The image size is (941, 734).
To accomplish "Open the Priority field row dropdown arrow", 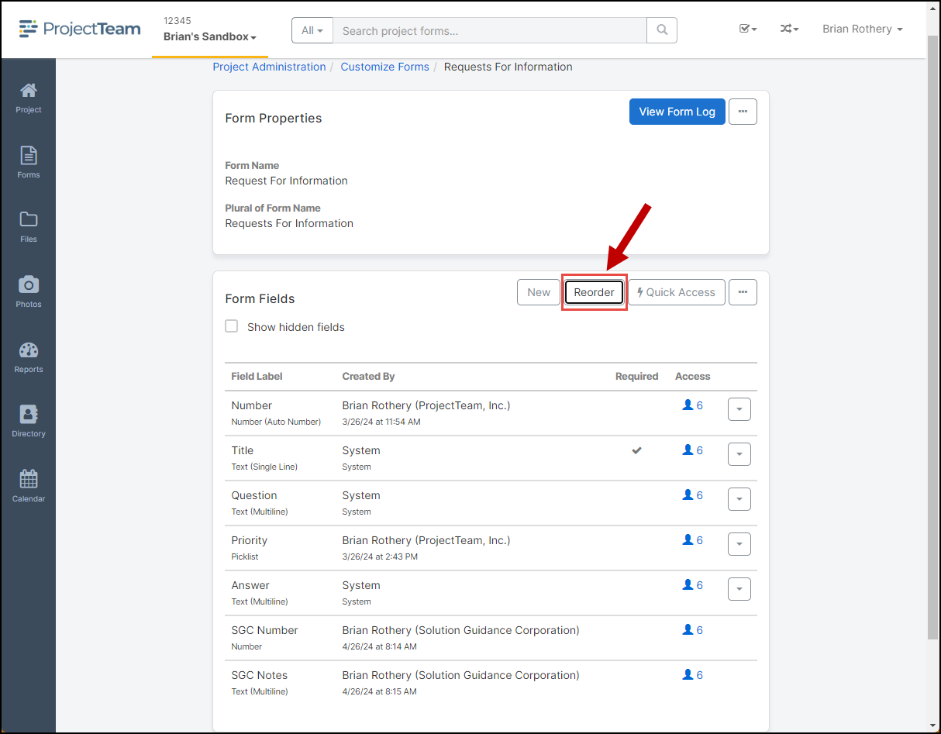I will (739, 544).
